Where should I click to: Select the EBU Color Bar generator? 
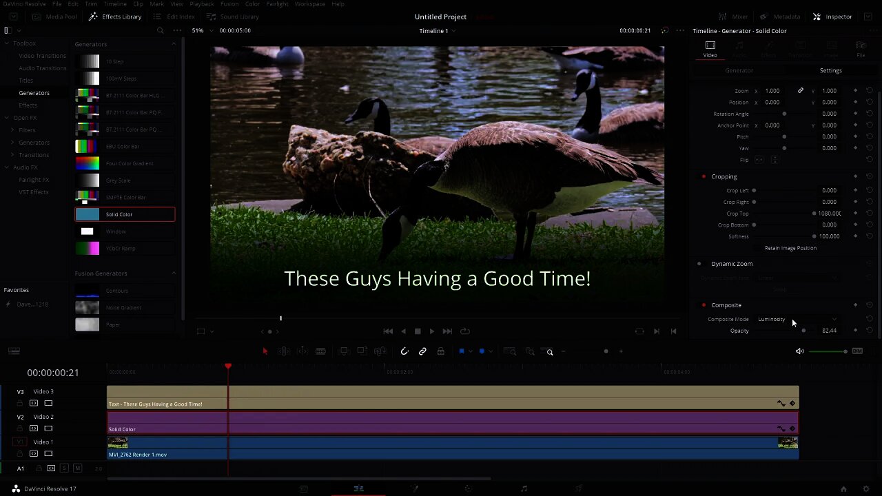125,146
